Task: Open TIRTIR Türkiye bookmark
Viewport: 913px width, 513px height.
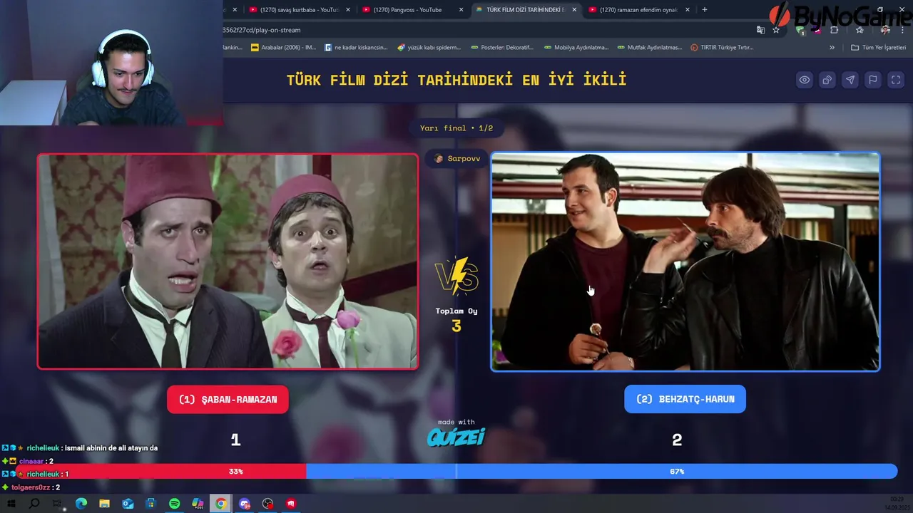Action: tap(723, 48)
